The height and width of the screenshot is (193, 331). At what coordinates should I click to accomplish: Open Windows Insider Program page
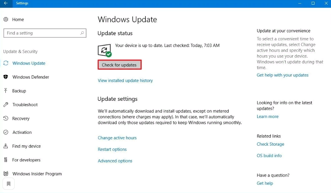click(x=37, y=174)
